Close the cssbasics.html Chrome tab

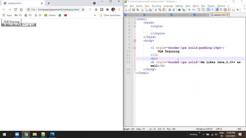(x=42, y=3)
